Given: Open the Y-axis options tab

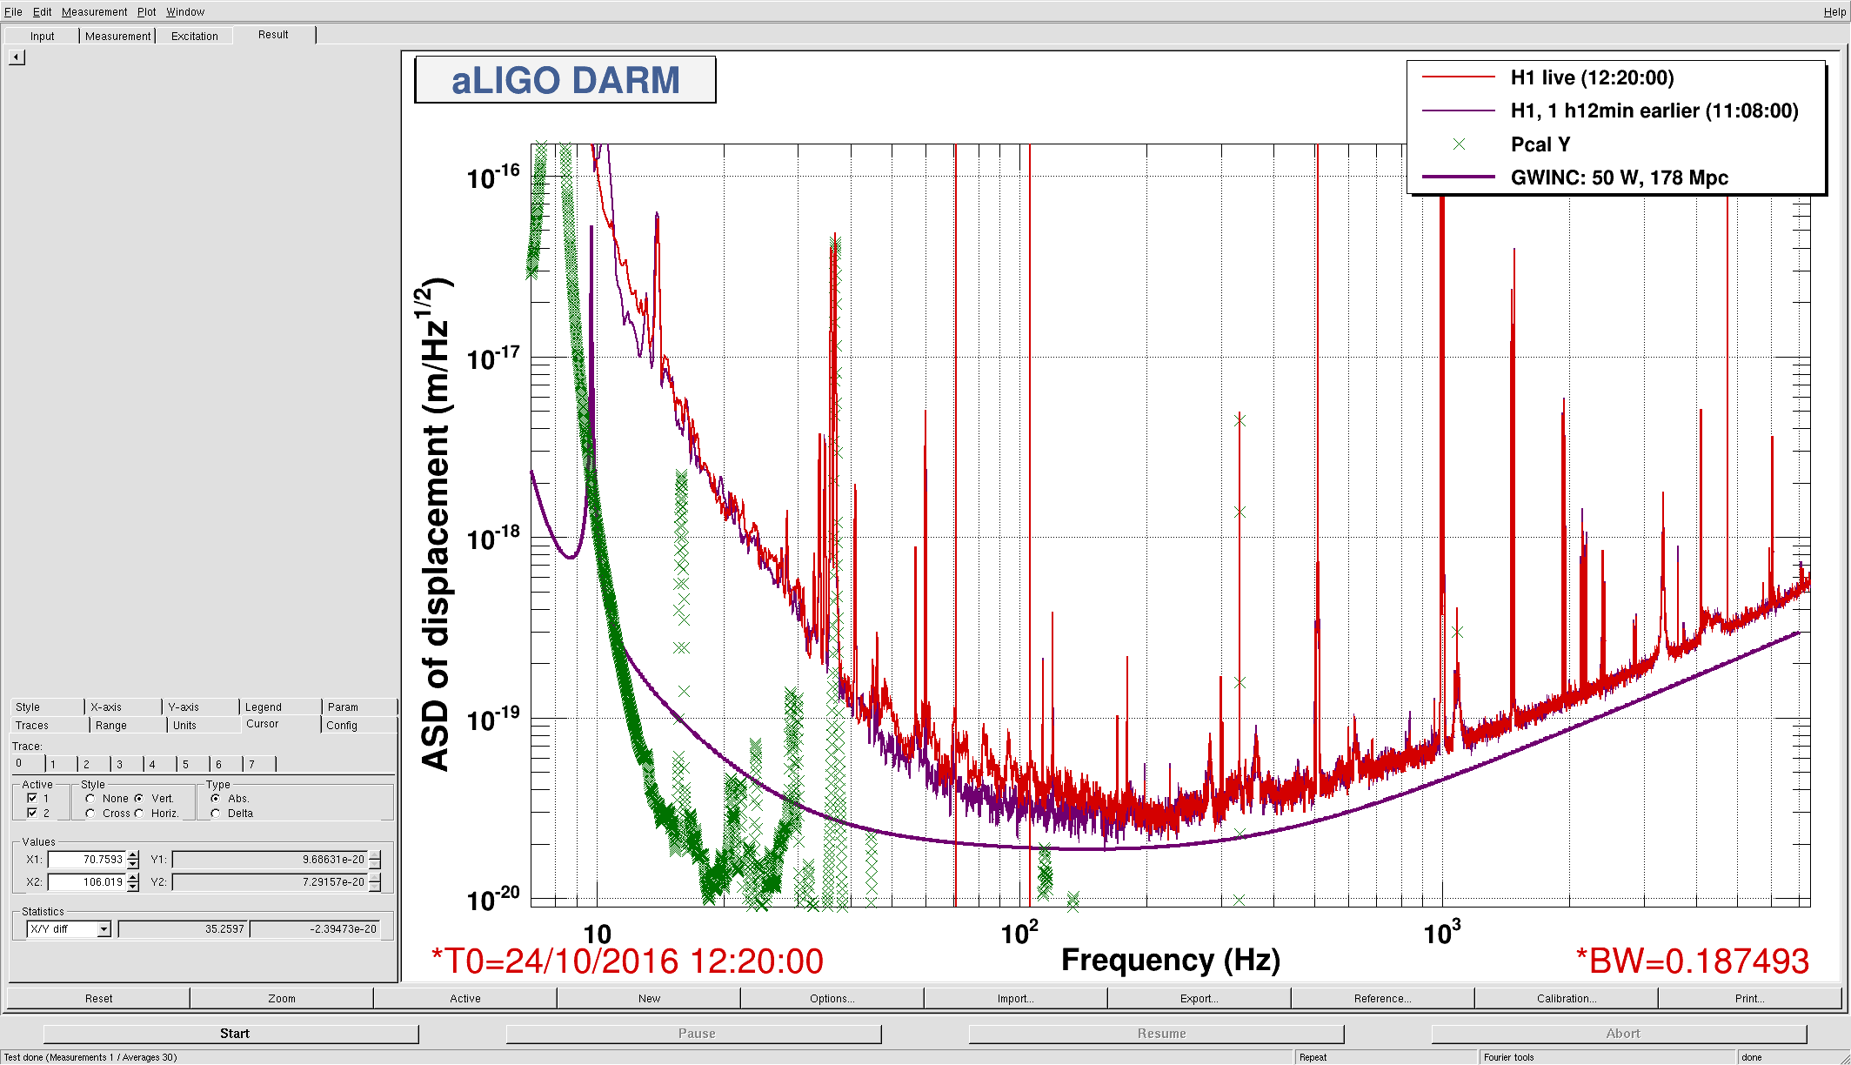Looking at the screenshot, I should (201, 707).
